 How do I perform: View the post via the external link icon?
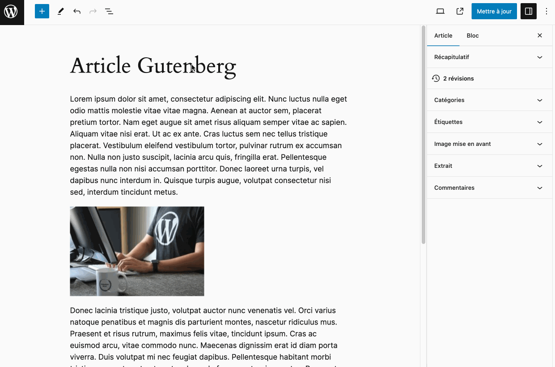tap(460, 11)
